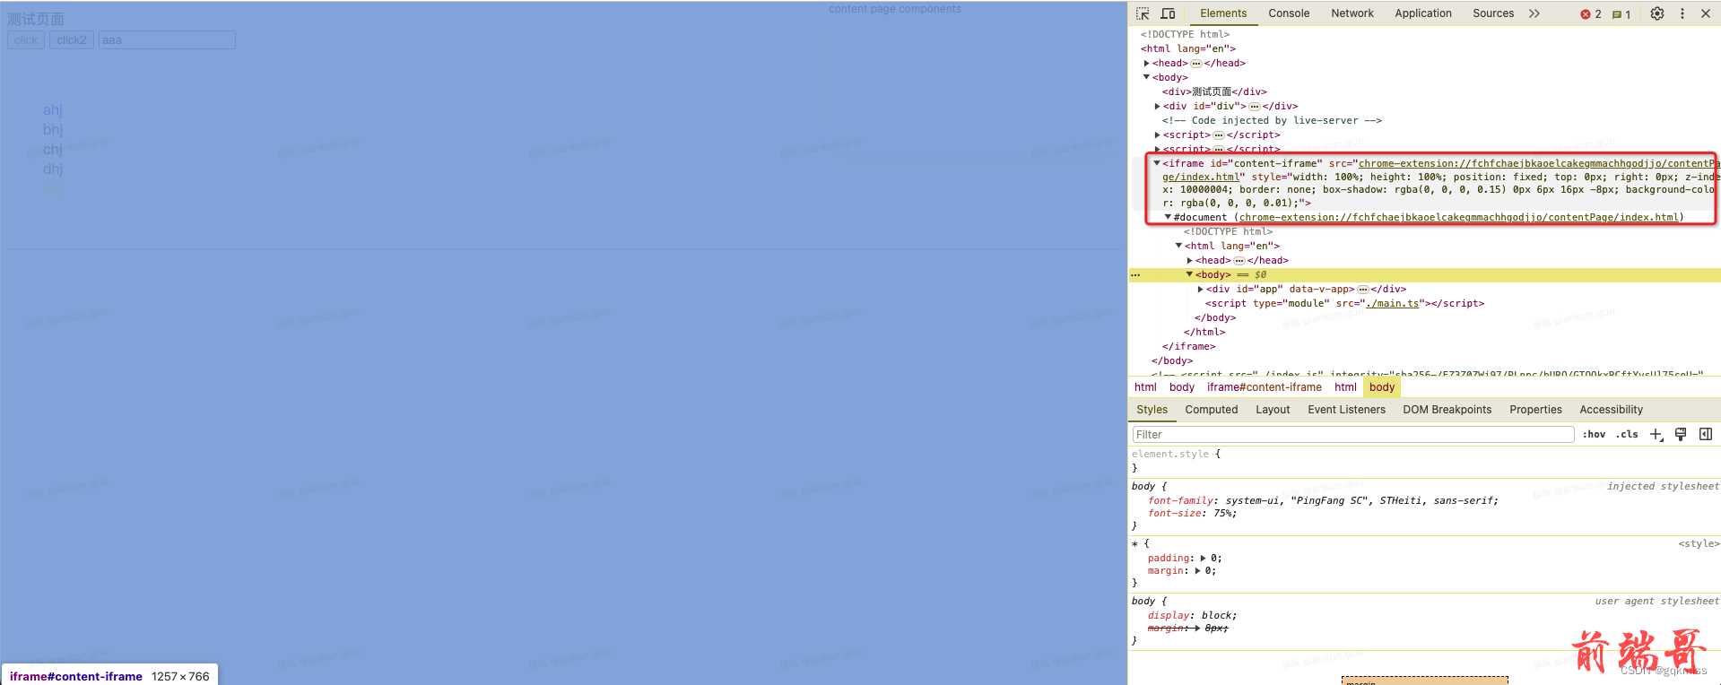This screenshot has width=1721, height=685.
Task: Open the Application tab
Action: pyautogui.click(x=1423, y=13)
